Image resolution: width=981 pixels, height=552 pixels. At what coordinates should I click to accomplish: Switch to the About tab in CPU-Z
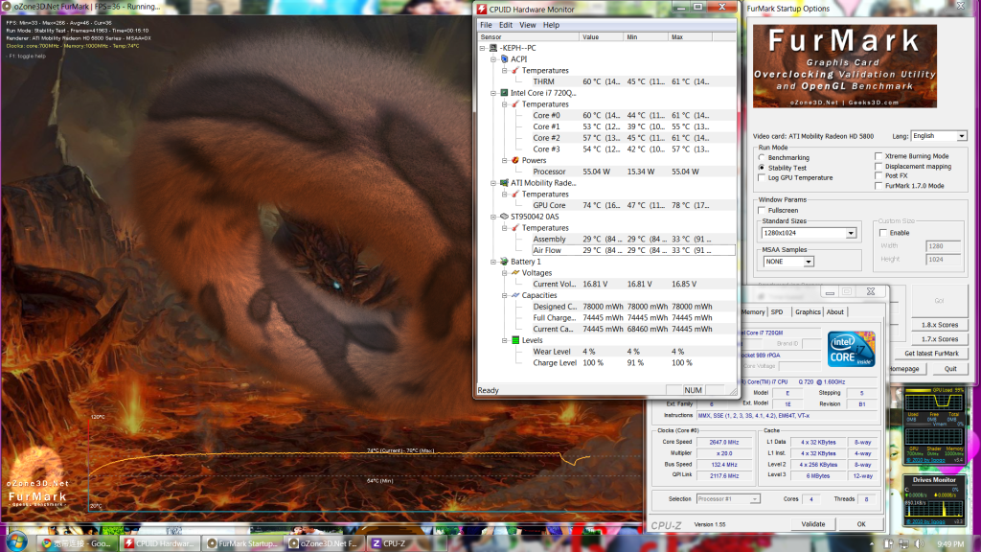[x=835, y=311]
